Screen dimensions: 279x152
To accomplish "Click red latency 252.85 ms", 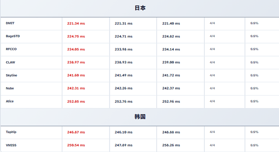I will (76, 102).
